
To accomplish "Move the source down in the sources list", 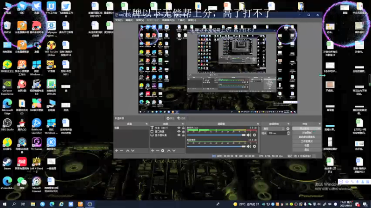I will (x=174, y=151).
